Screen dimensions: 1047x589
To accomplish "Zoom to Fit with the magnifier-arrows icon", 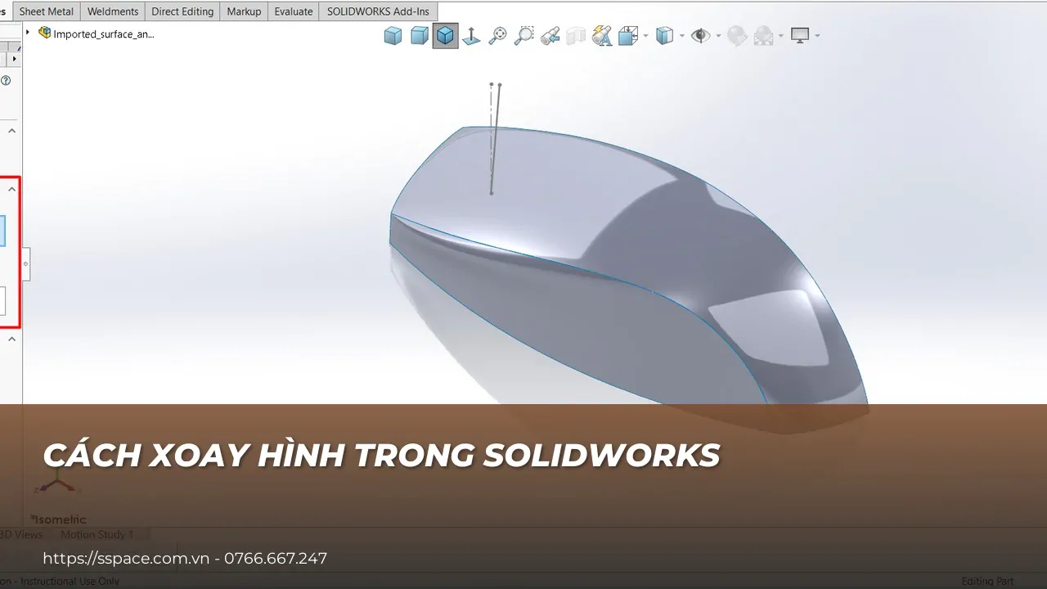I will pos(497,35).
